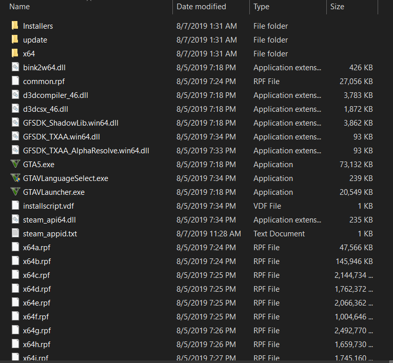The width and height of the screenshot is (393, 363).
Task: Select the d3dcompiler_46.dll file name
Action: (55, 95)
